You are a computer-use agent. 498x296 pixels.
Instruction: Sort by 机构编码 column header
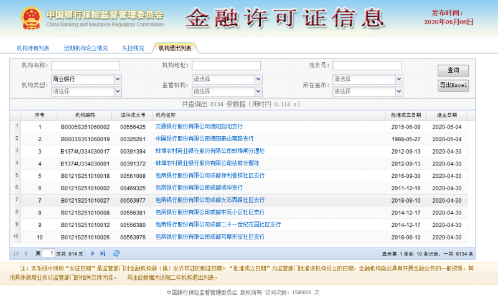tap(85, 115)
